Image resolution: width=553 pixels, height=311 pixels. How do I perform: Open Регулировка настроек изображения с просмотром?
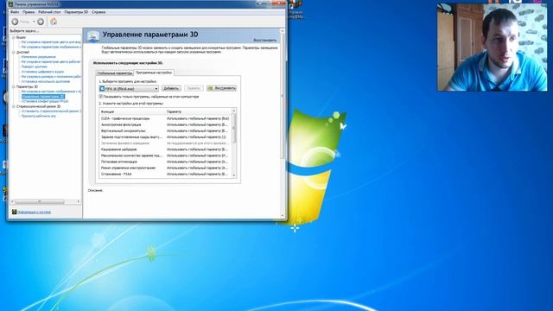(x=51, y=92)
